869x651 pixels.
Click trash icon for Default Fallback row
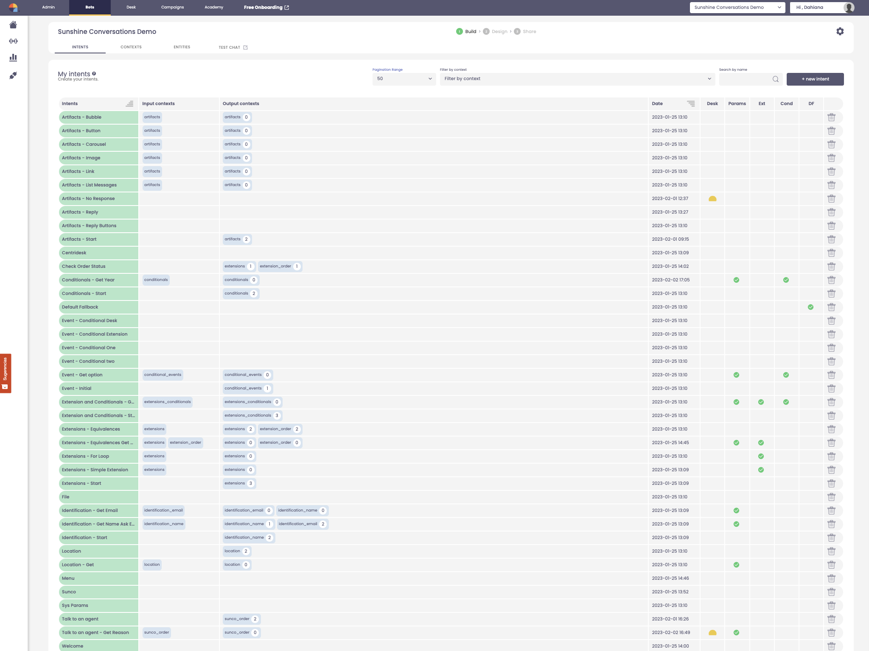pyautogui.click(x=831, y=307)
